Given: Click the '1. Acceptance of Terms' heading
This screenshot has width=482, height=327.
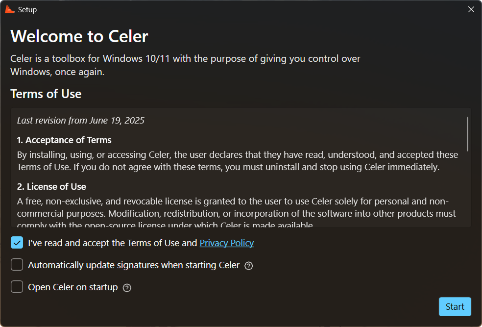Looking at the screenshot, I should pos(64,140).
